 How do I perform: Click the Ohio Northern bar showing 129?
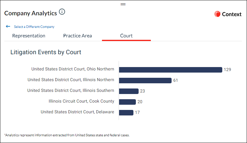(x=171, y=70)
